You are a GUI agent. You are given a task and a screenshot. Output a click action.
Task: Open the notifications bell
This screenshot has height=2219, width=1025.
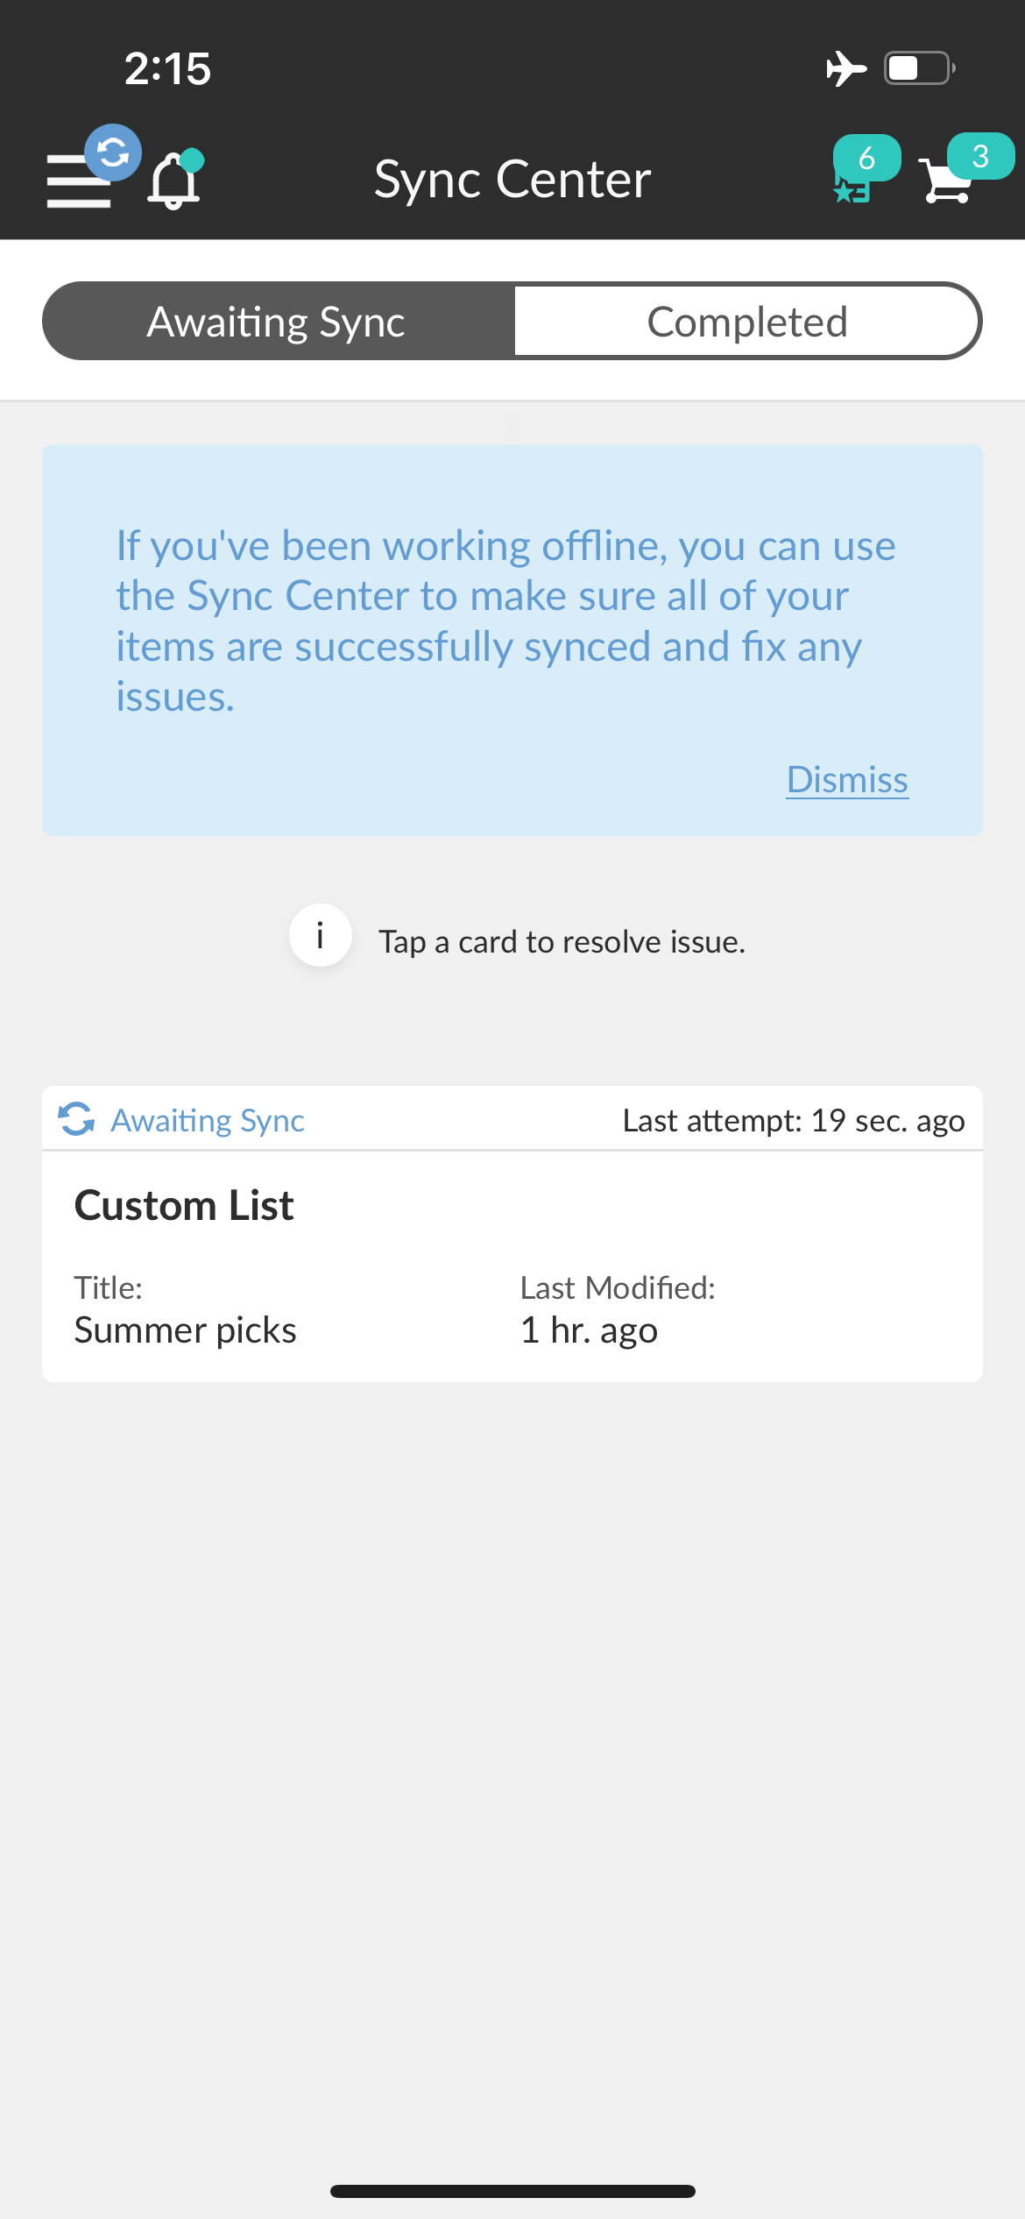click(x=173, y=180)
